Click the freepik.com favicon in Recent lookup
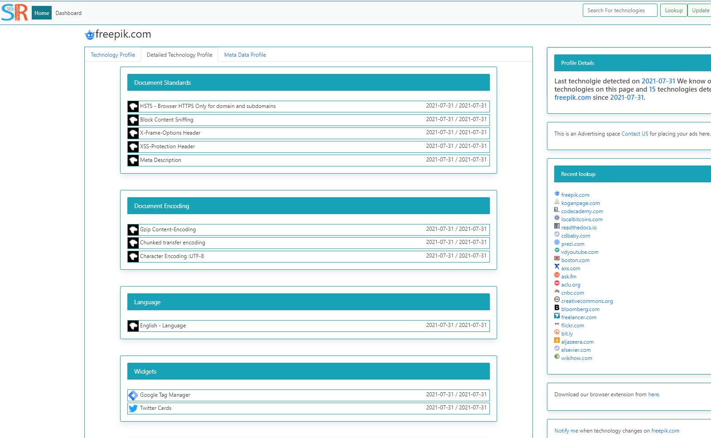This screenshot has width=711, height=438. 557,194
